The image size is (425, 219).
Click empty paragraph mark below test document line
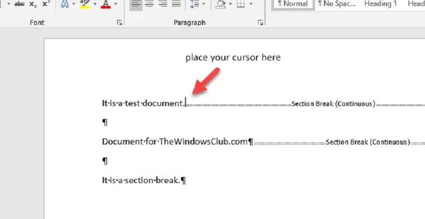[105, 123]
